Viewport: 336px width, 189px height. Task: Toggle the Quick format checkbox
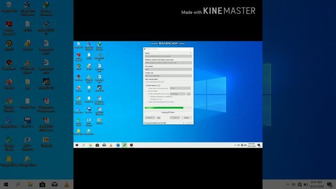click(147, 91)
